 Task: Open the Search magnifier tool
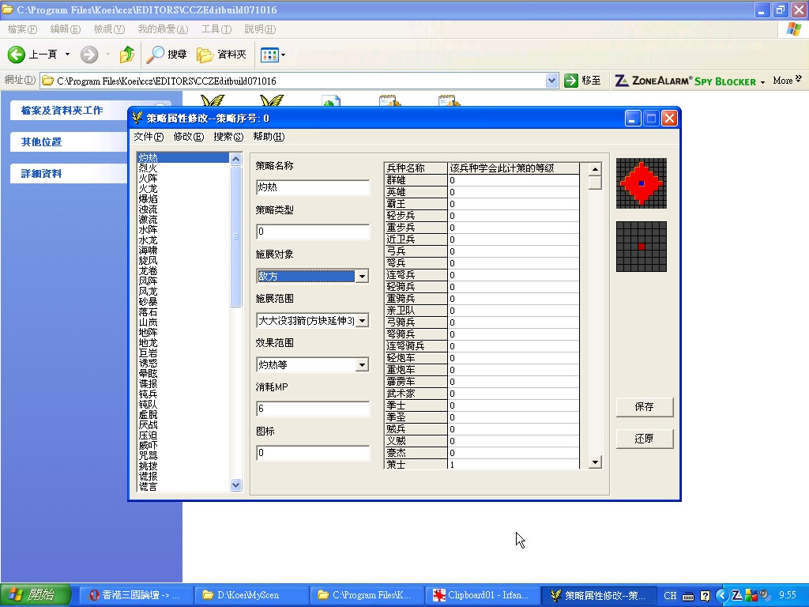click(x=156, y=55)
